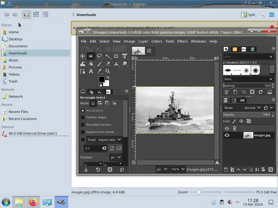Click the Split button in Dolphin

[248, 15]
